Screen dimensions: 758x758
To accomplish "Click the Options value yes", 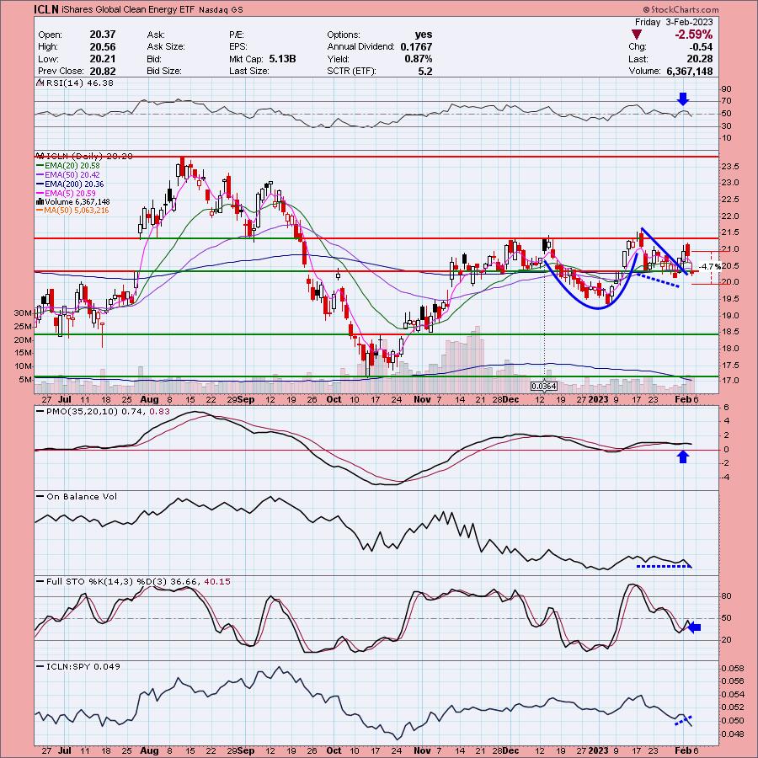I will point(424,35).
